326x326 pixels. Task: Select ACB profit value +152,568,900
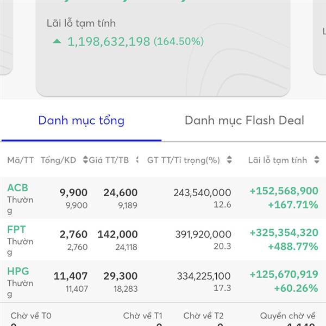pos(284,191)
